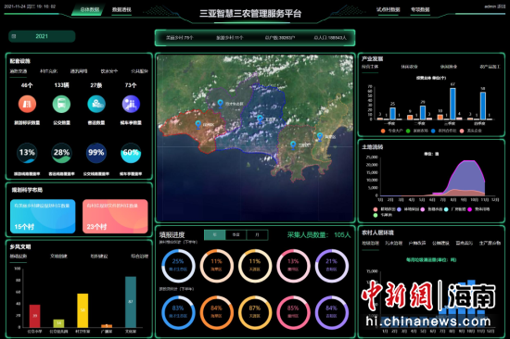510x339 pixels.
Task: Toggle the orange legend dot in the industry chart
Action: click(383, 131)
